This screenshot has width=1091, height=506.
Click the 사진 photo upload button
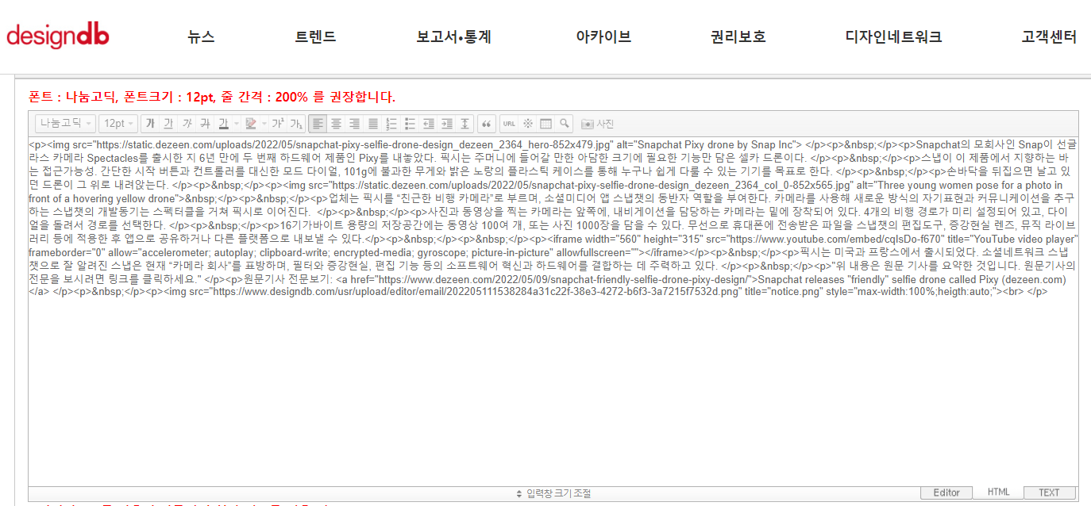597,124
